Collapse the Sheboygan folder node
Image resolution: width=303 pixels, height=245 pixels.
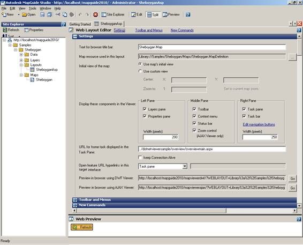[16, 50]
